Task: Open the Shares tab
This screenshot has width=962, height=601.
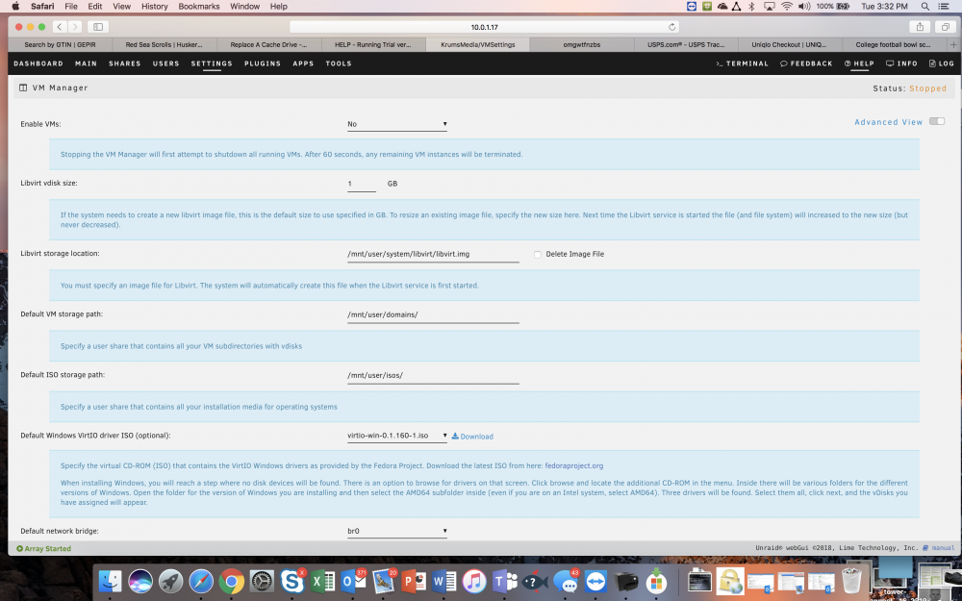Action: point(124,63)
